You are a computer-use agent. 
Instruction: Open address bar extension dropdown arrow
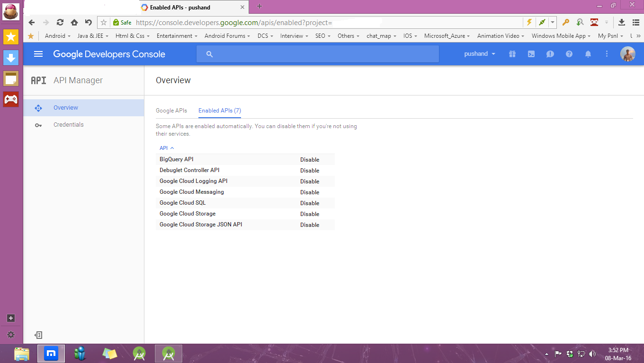(x=553, y=22)
